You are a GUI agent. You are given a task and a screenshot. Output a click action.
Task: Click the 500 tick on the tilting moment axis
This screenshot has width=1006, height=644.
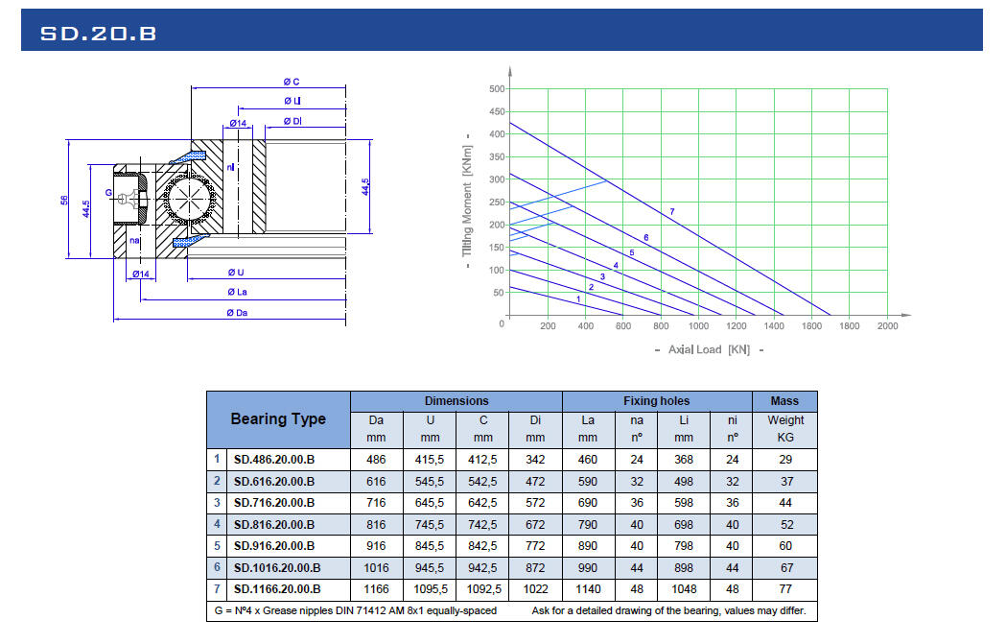coord(496,88)
